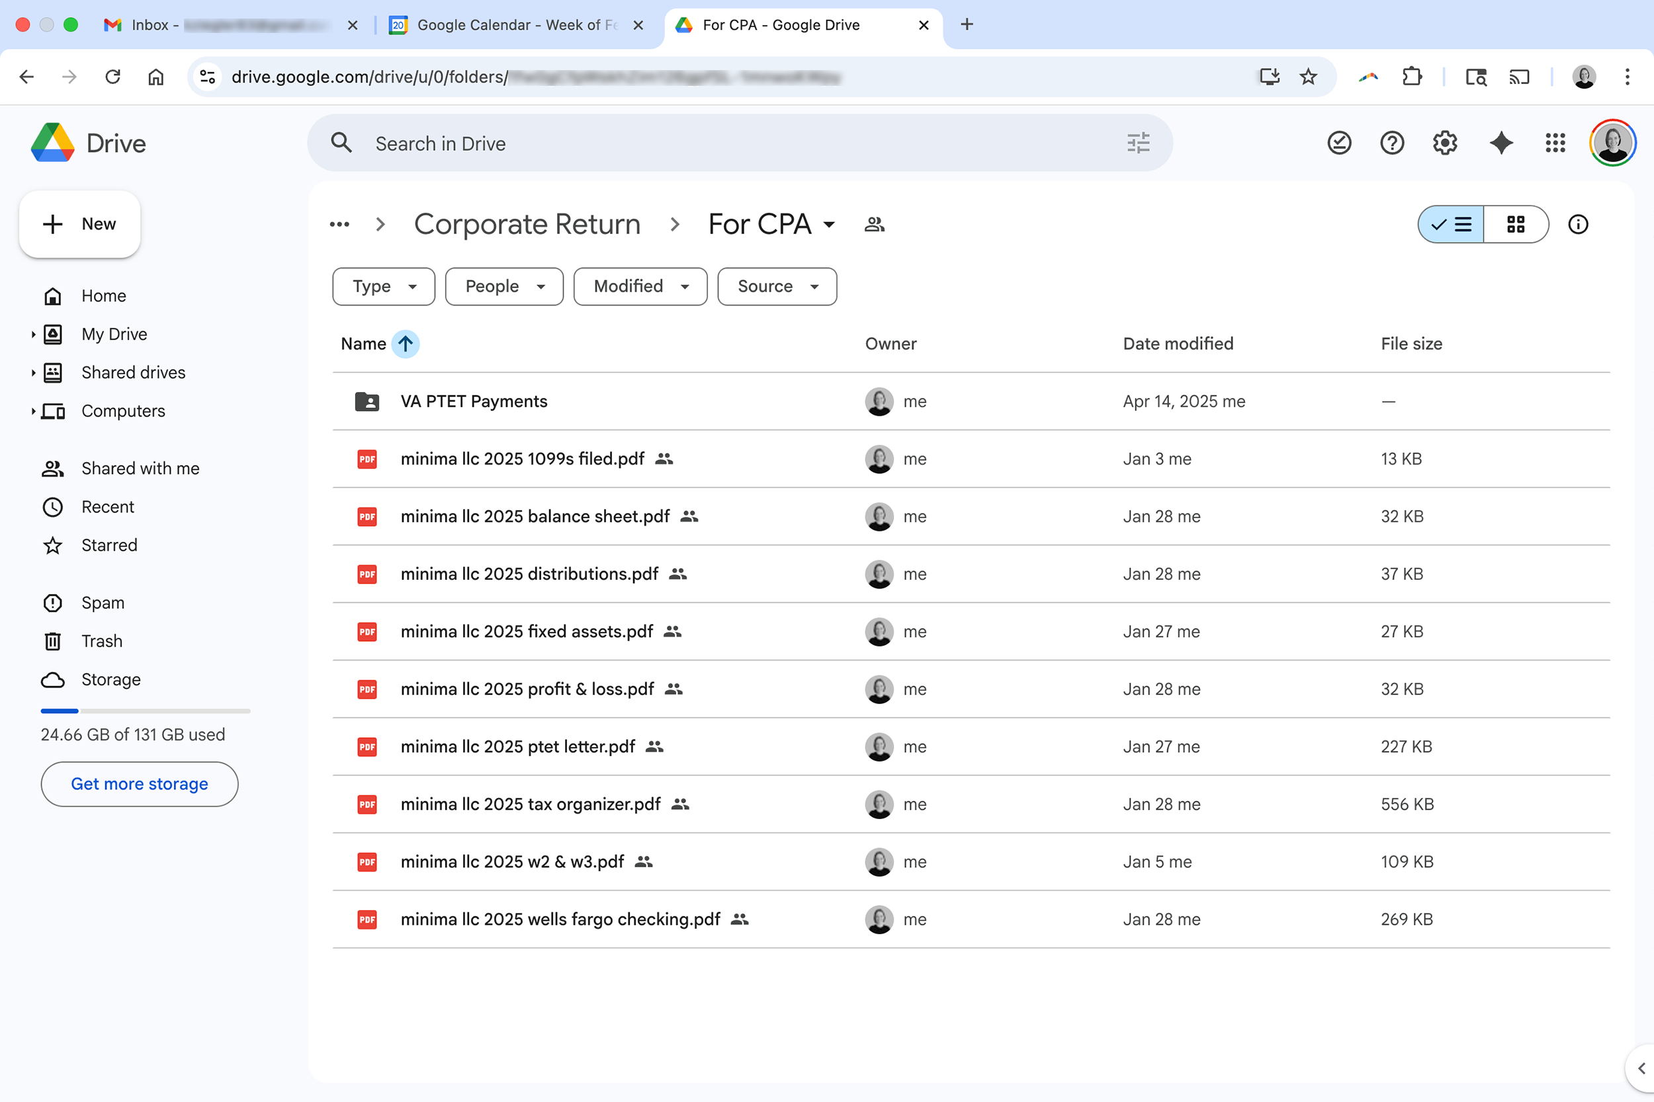Click the Gemini sparkle icon
This screenshot has width=1654, height=1102.
[x=1500, y=143]
